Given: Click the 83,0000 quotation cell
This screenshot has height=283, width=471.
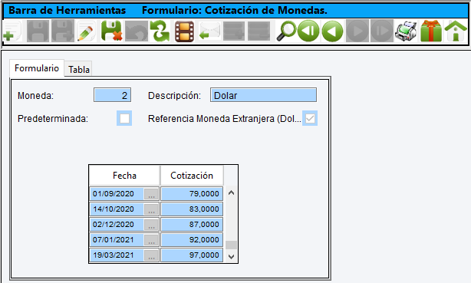Looking at the screenshot, I should coord(192,209).
